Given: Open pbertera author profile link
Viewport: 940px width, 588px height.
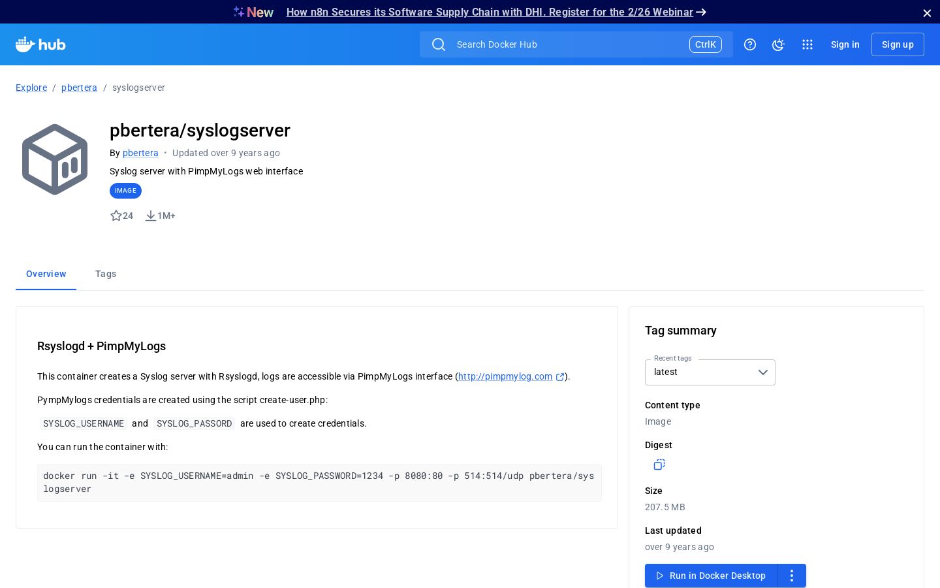Looking at the screenshot, I should 140,153.
